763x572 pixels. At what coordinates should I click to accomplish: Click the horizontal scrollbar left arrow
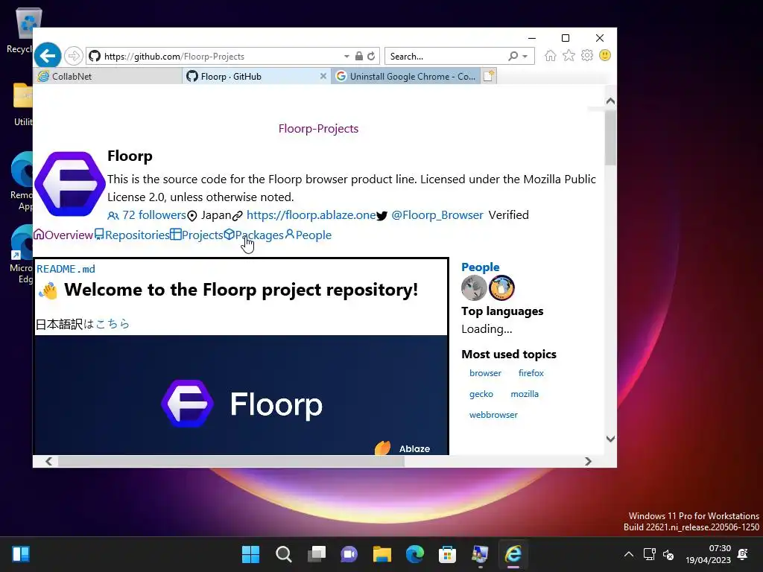click(x=48, y=461)
